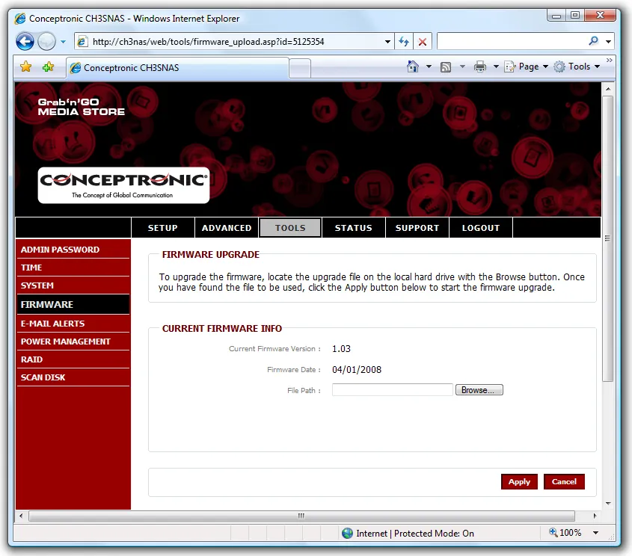
Task: Open ADMIN PASSWORD in sidebar
Action: pyautogui.click(x=73, y=250)
